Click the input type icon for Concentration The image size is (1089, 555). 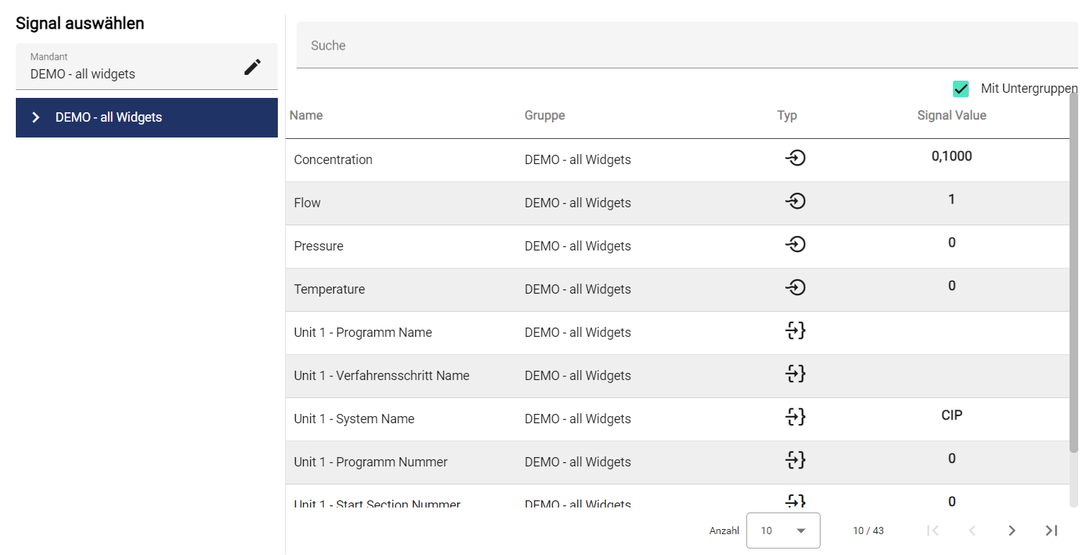coord(795,158)
